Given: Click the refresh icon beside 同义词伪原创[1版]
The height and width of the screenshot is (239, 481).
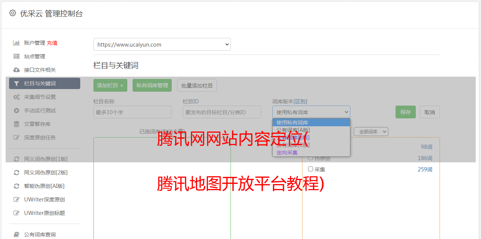Looking at the screenshot, I should click(x=17, y=159).
